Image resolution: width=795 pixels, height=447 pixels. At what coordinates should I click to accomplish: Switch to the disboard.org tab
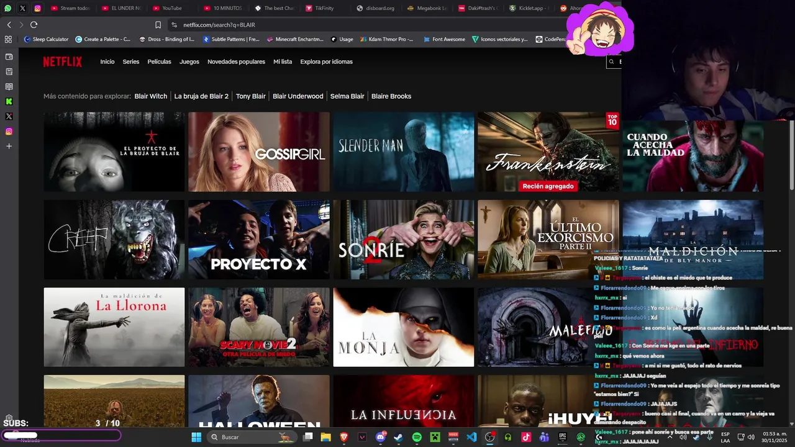376,8
